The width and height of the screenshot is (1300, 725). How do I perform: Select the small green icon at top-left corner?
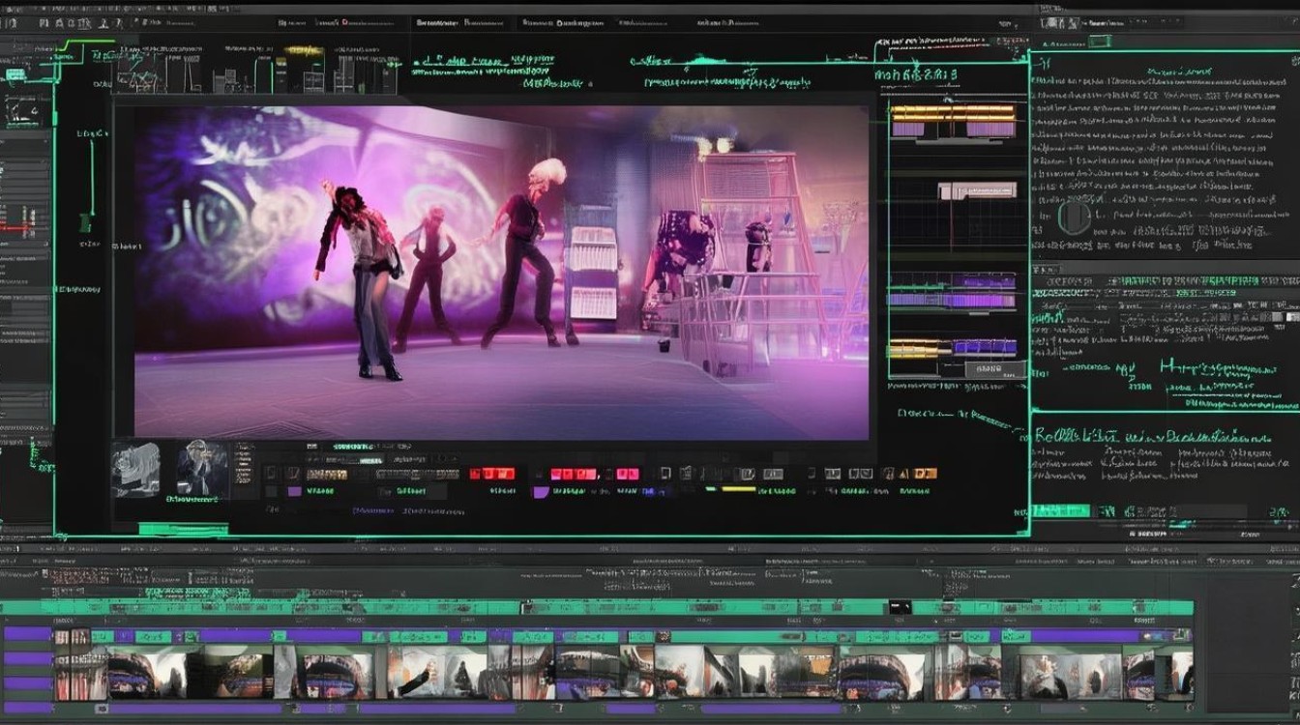tap(15, 73)
